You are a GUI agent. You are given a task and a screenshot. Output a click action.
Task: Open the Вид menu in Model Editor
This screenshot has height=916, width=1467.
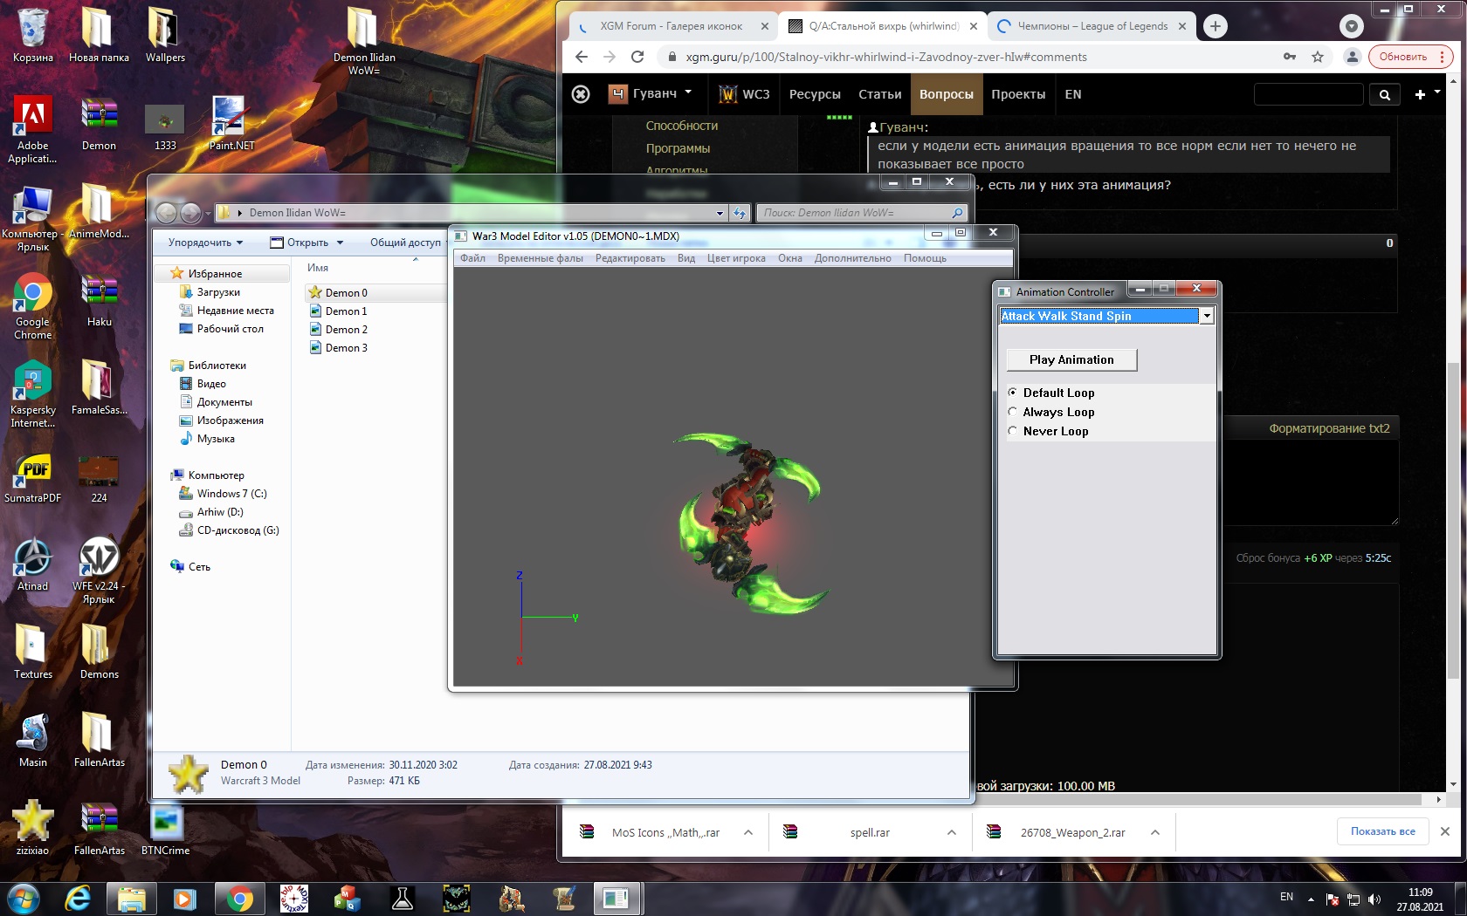click(x=686, y=258)
